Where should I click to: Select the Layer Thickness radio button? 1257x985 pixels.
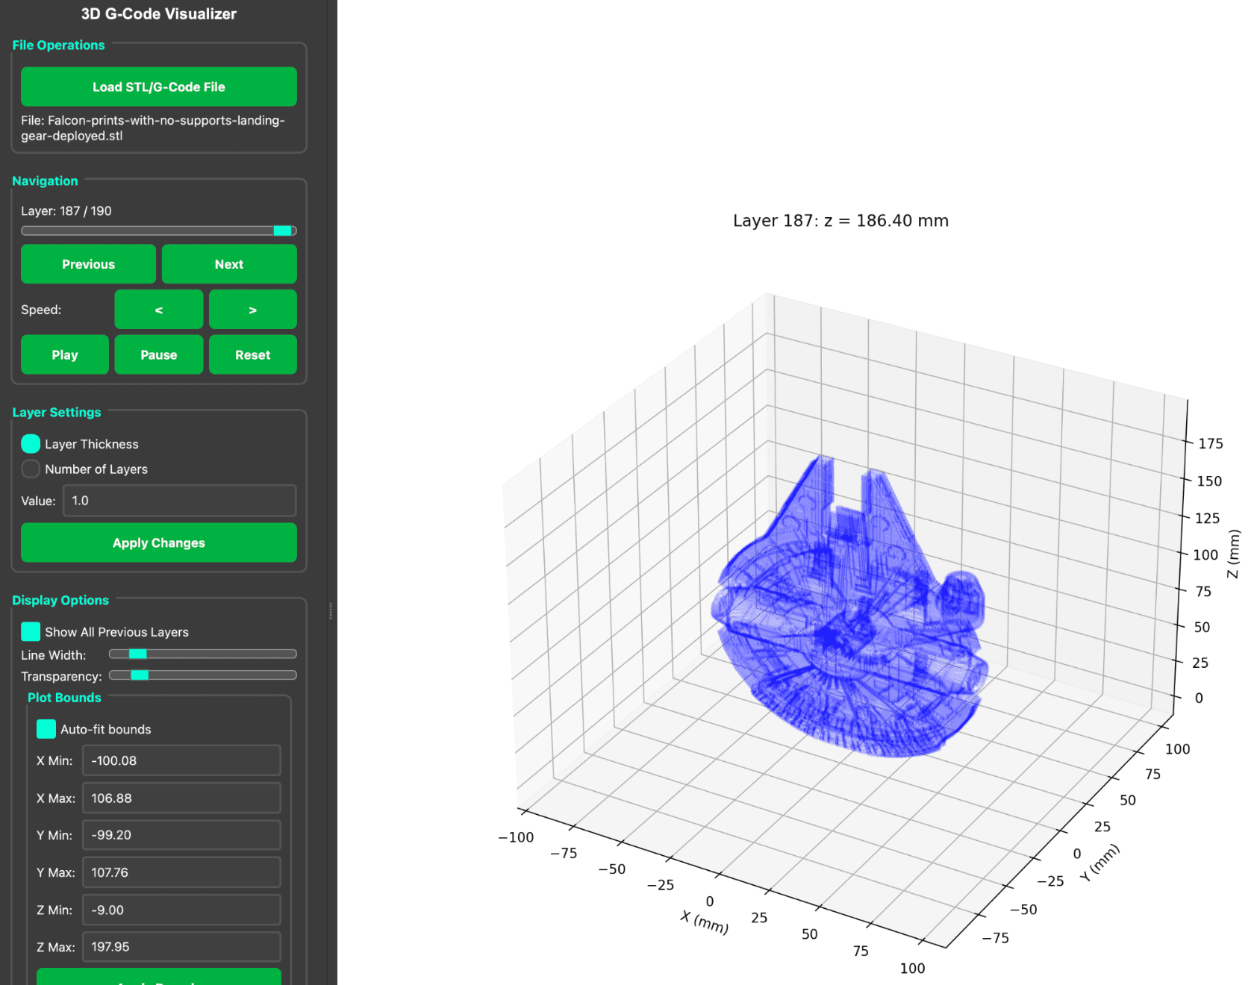tap(31, 443)
